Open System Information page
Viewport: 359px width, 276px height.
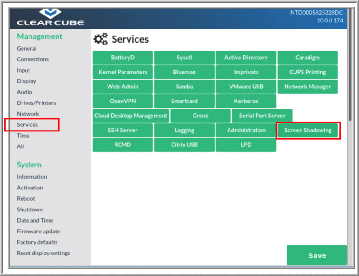[x=32, y=177]
